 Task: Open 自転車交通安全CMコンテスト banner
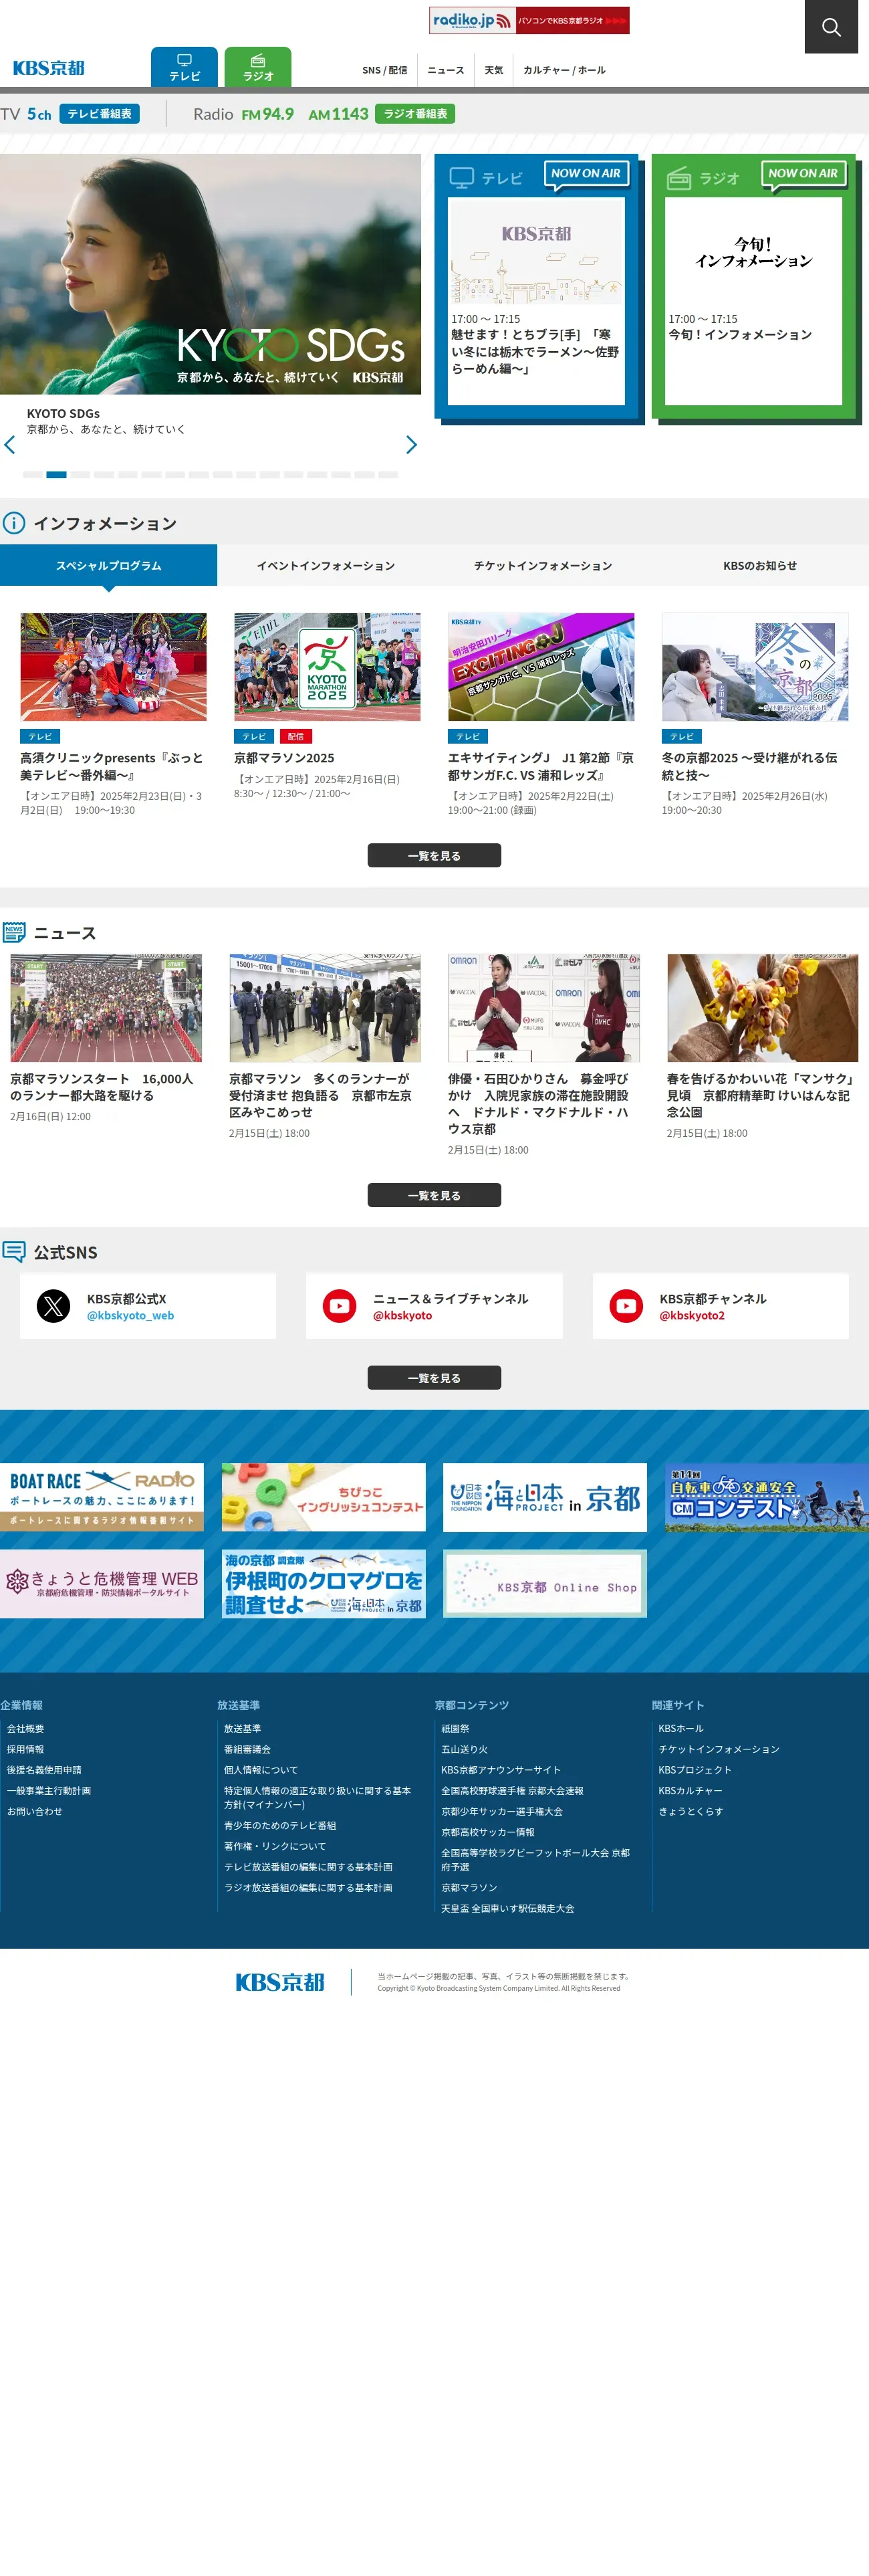click(767, 1497)
